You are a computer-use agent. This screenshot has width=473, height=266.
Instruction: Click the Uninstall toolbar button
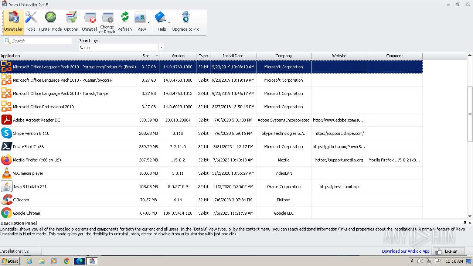pos(89,22)
